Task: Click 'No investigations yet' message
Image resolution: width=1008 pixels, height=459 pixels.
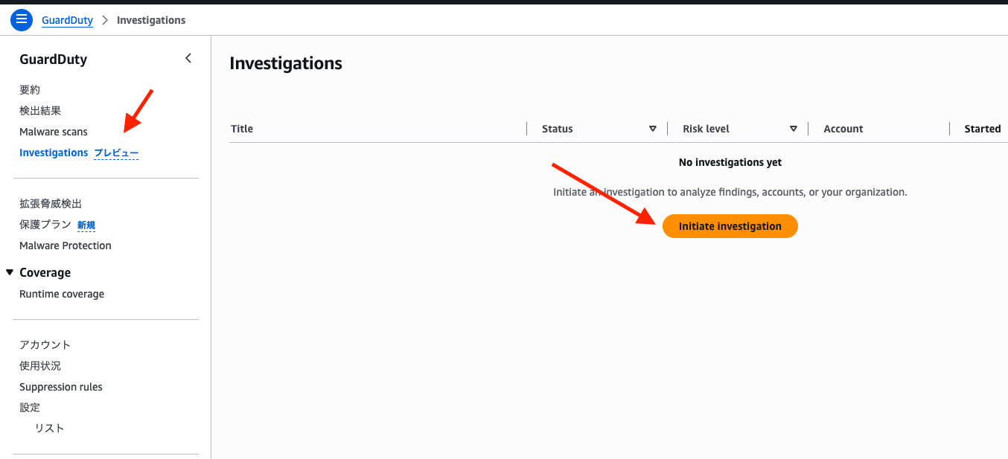Action: click(730, 162)
